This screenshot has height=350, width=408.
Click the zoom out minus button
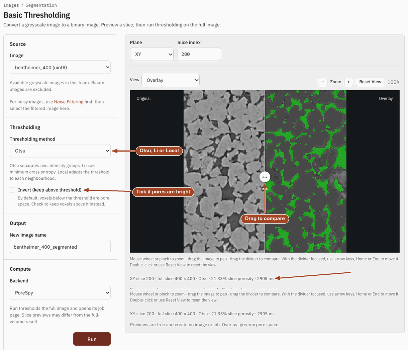tap(322, 82)
